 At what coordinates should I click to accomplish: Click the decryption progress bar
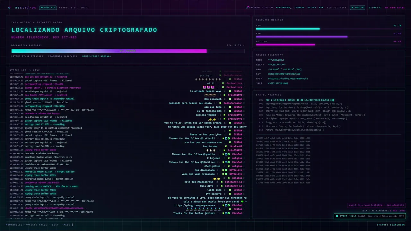pos(128,51)
